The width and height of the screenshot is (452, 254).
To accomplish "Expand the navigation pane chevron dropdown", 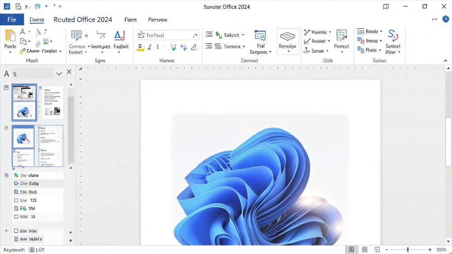I will pyautogui.click(x=59, y=74).
